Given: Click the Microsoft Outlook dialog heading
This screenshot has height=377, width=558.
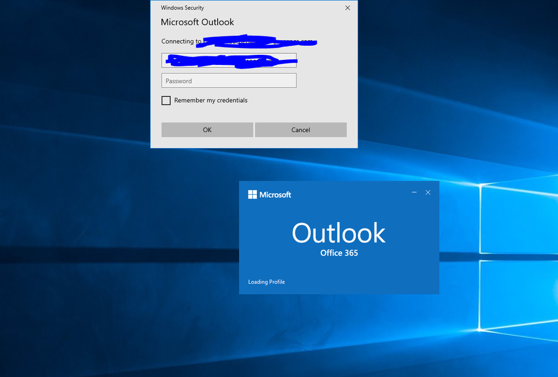Looking at the screenshot, I should click(198, 22).
